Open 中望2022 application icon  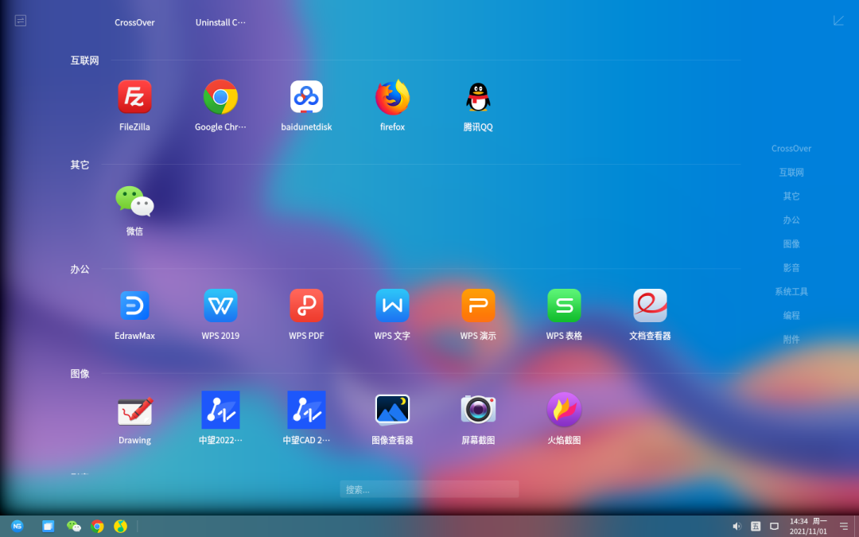pos(221,410)
